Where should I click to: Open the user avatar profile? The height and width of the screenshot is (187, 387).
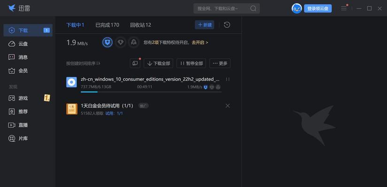click(297, 8)
